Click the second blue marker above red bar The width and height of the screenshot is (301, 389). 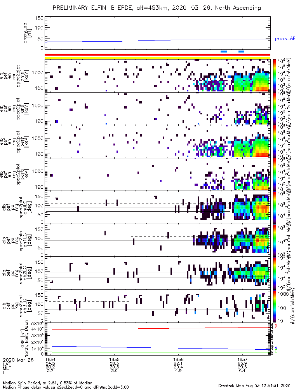pyautogui.click(x=241, y=51)
